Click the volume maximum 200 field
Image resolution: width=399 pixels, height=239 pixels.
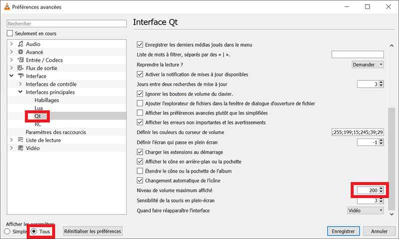tap(368, 191)
